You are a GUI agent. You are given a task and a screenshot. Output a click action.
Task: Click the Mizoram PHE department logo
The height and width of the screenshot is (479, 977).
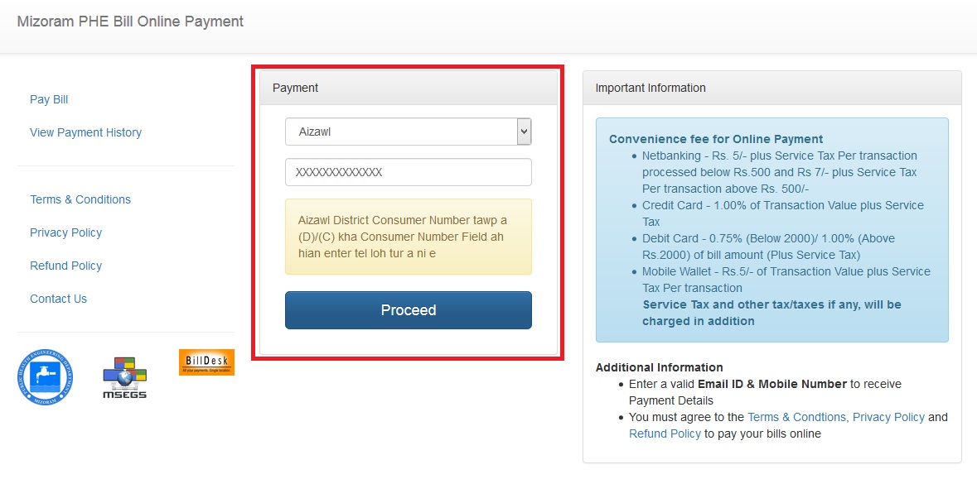(45, 377)
